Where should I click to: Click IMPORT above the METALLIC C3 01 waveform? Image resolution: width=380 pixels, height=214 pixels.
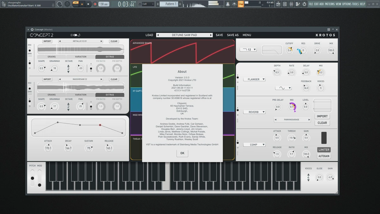(47, 41)
